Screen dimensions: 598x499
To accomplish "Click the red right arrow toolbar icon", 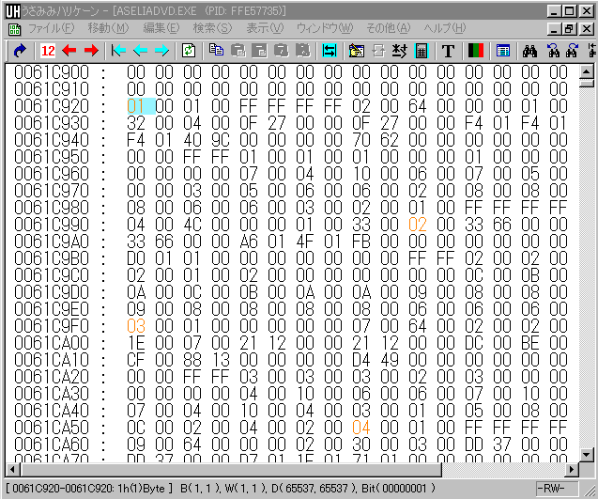I will 90,50.
